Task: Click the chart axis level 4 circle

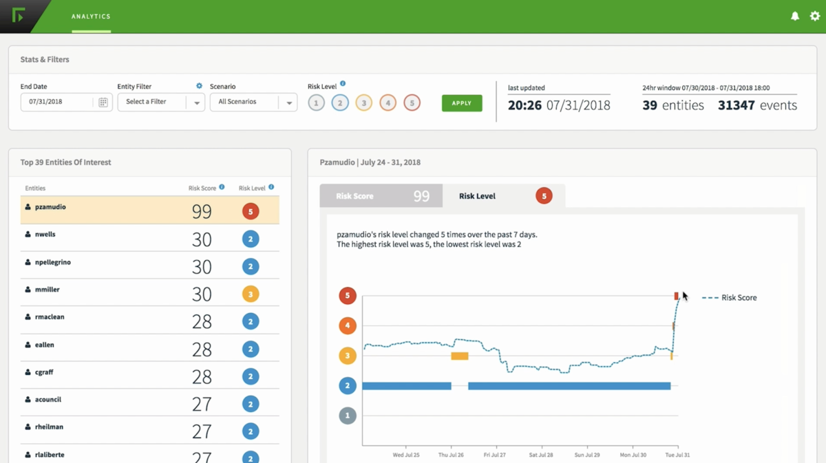Action: [348, 325]
